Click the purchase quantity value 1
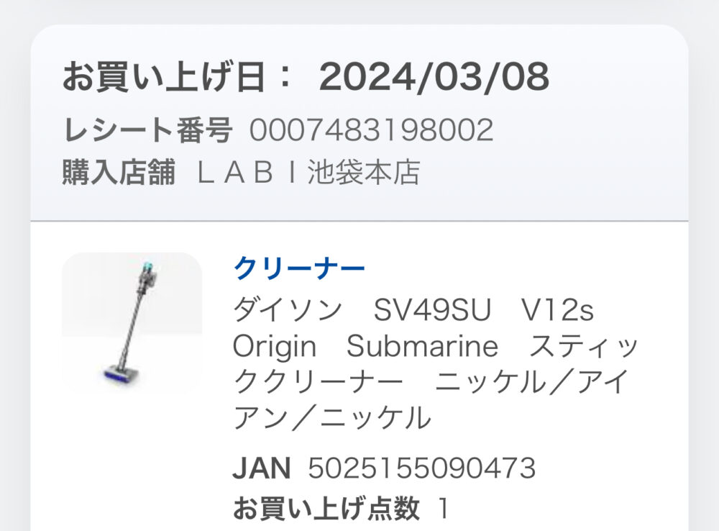Image resolution: width=719 pixels, height=531 pixels. (x=444, y=509)
